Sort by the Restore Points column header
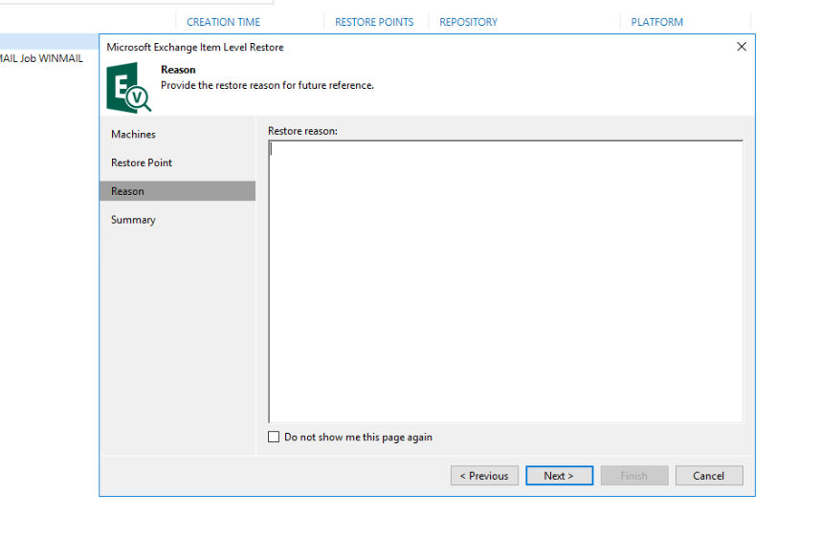 pyautogui.click(x=374, y=22)
